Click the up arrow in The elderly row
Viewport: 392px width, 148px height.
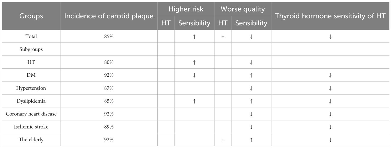point(251,140)
